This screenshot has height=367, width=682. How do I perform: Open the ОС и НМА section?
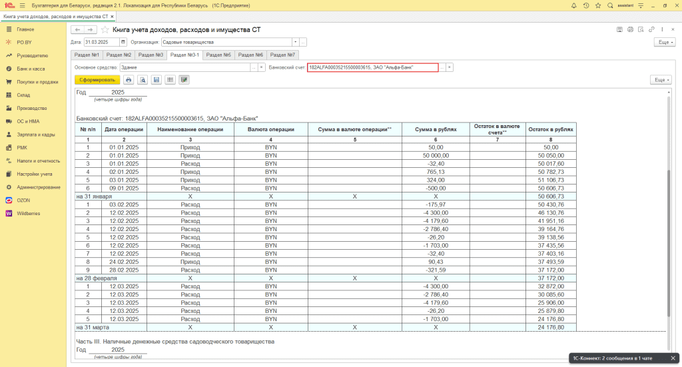tap(28, 121)
